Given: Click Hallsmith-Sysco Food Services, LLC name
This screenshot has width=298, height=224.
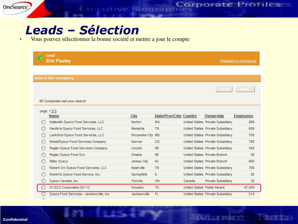Looking at the screenshot, I should (x=77, y=122).
